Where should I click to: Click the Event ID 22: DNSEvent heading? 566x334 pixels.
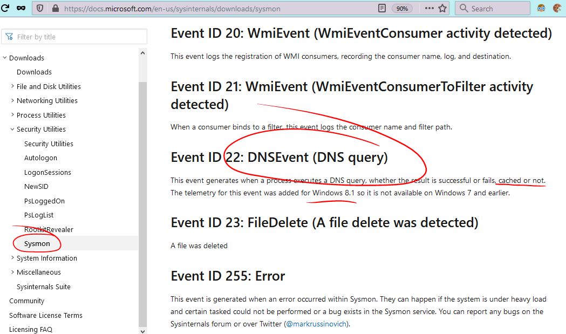click(279, 158)
